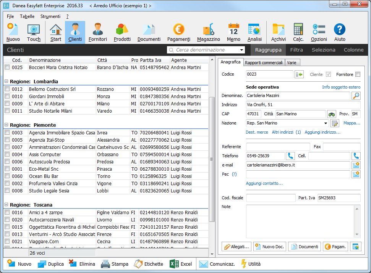Click the magnifier icon beside Denominaz. field
This screenshot has height=273, width=371.
(x=356, y=96)
